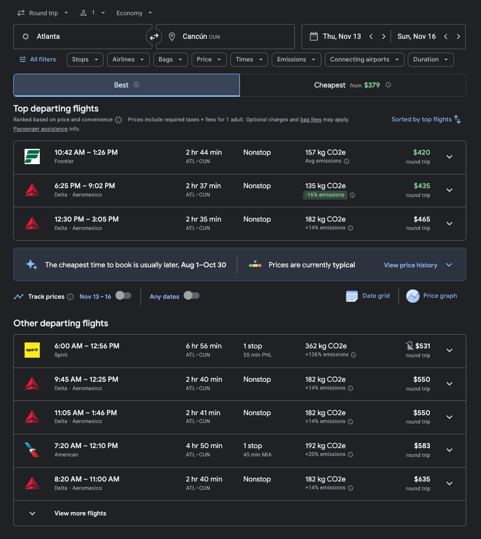Open the Connecting airports filter

coord(365,59)
